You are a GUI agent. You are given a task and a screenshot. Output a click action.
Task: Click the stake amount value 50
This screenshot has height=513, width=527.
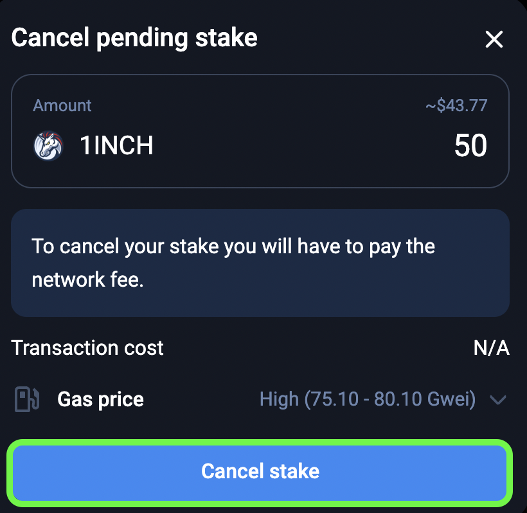(470, 146)
